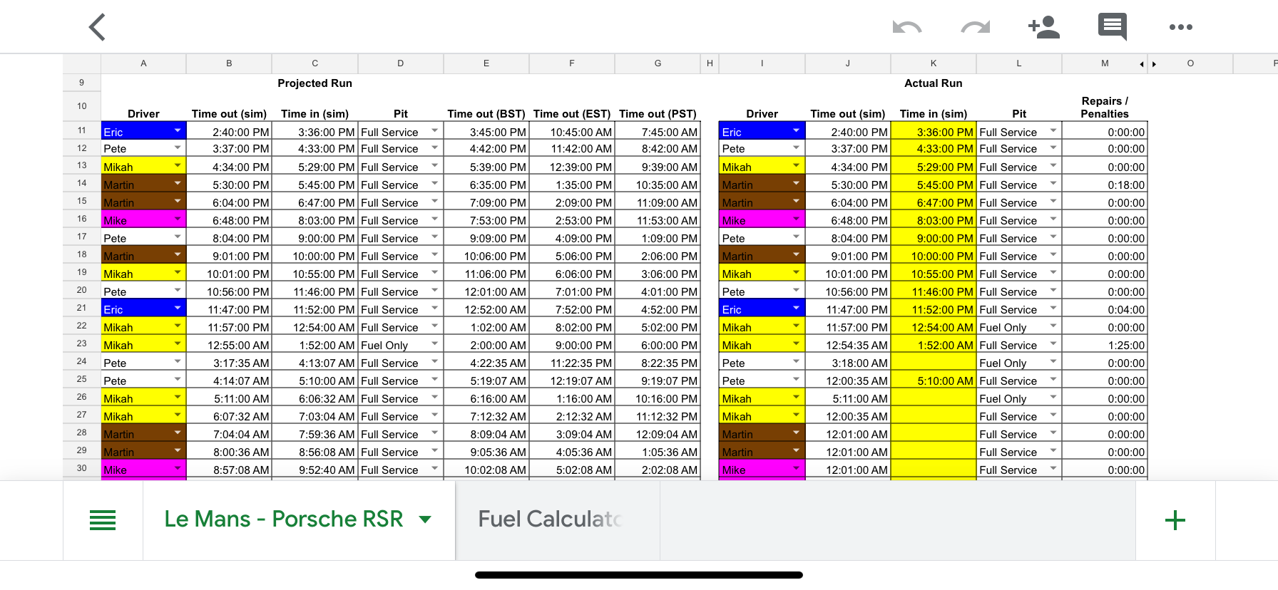Select the Repairs / Penalties header cell
This screenshot has height=590, width=1278.
[x=1105, y=107]
